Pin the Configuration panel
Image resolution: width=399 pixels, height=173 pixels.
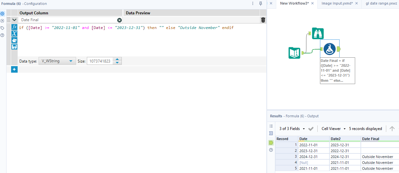(261, 4)
